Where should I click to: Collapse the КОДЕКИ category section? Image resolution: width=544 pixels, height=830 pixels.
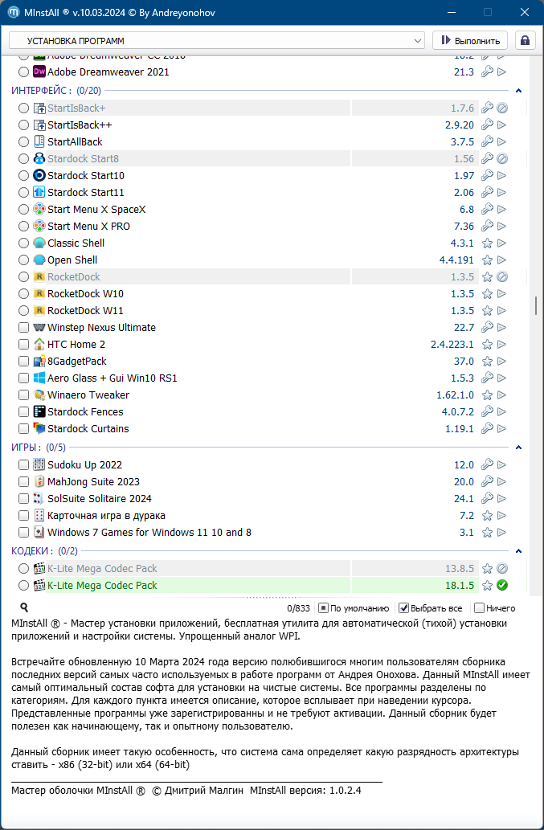pos(518,551)
